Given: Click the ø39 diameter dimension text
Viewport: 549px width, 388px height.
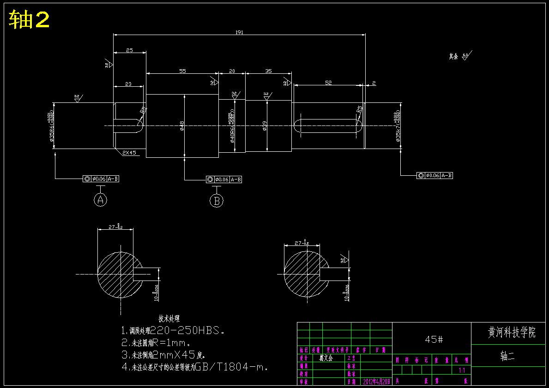Looking at the screenshot, I should pyautogui.click(x=265, y=126).
